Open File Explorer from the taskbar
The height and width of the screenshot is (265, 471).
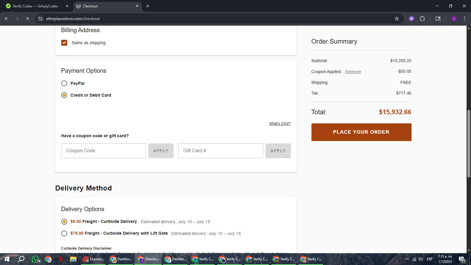73,259
